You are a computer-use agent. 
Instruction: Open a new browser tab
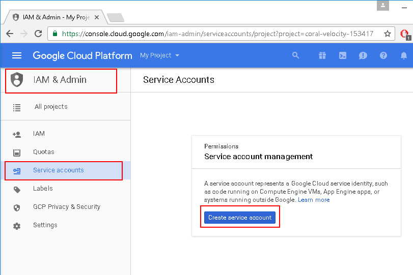[116, 18]
